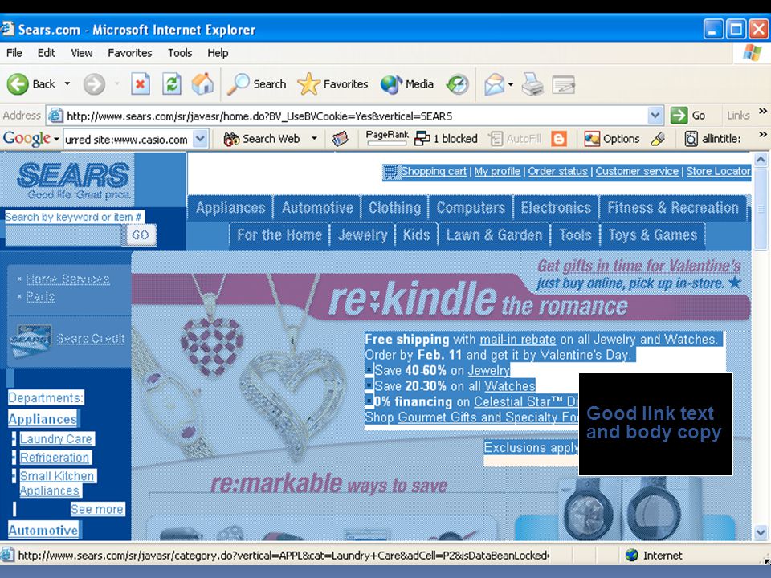This screenshot has width=771, height=578.
Task: Click the Sears logo
Action: [x=74, y=180]
